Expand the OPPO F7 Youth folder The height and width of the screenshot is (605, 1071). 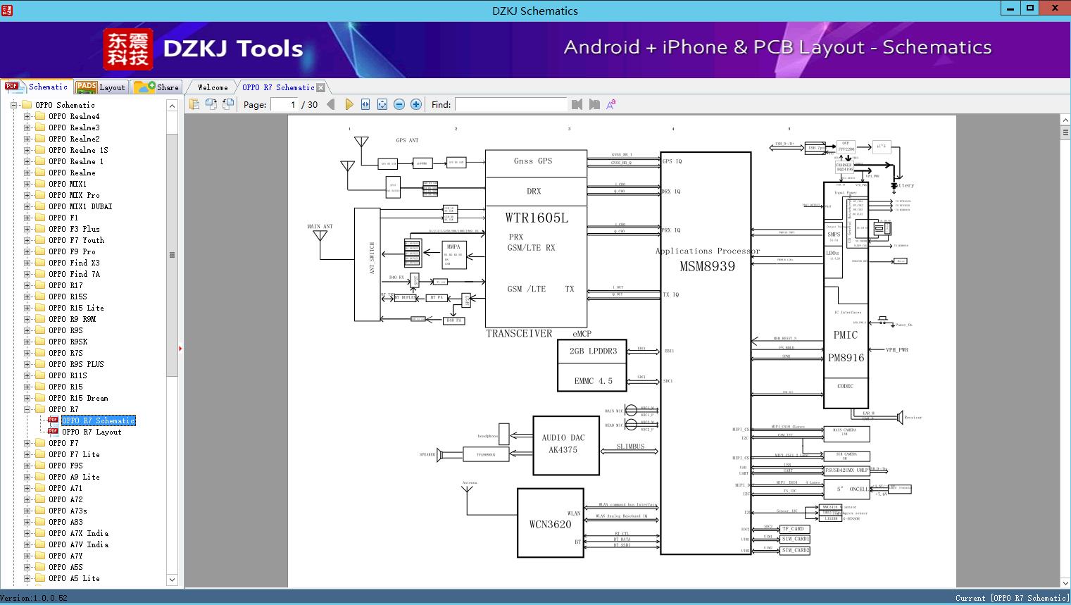pyautogui.click(x=27, y=240)
